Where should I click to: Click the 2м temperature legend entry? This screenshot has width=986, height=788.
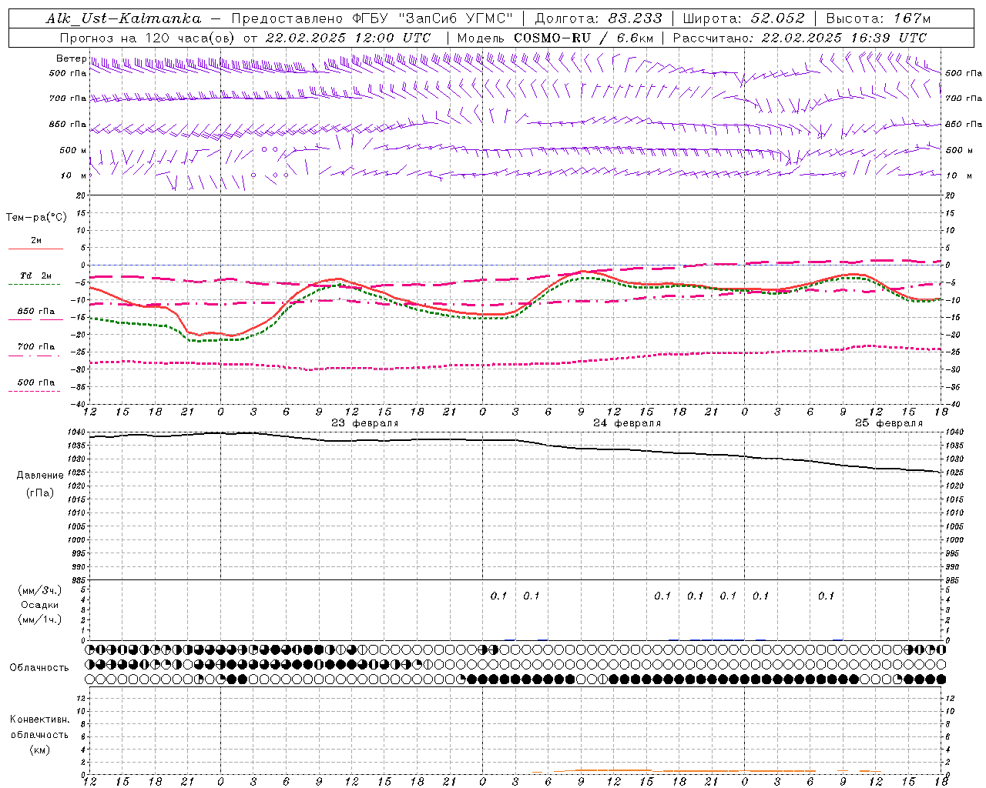click(x=36, y=240)
